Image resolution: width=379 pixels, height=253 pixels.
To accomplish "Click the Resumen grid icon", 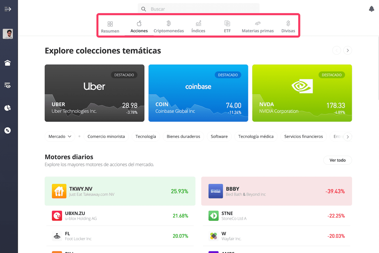I will (x=110, y=24).
